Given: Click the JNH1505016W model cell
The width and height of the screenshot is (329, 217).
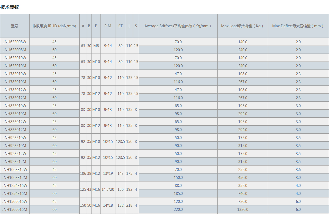Looking at the screenshot, I should tap(15, 202).
